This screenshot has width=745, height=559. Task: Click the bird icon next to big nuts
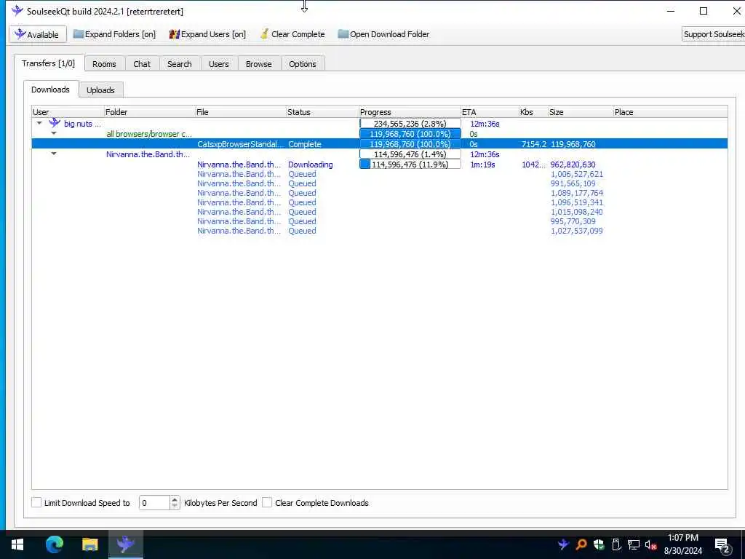pos(55,123)
